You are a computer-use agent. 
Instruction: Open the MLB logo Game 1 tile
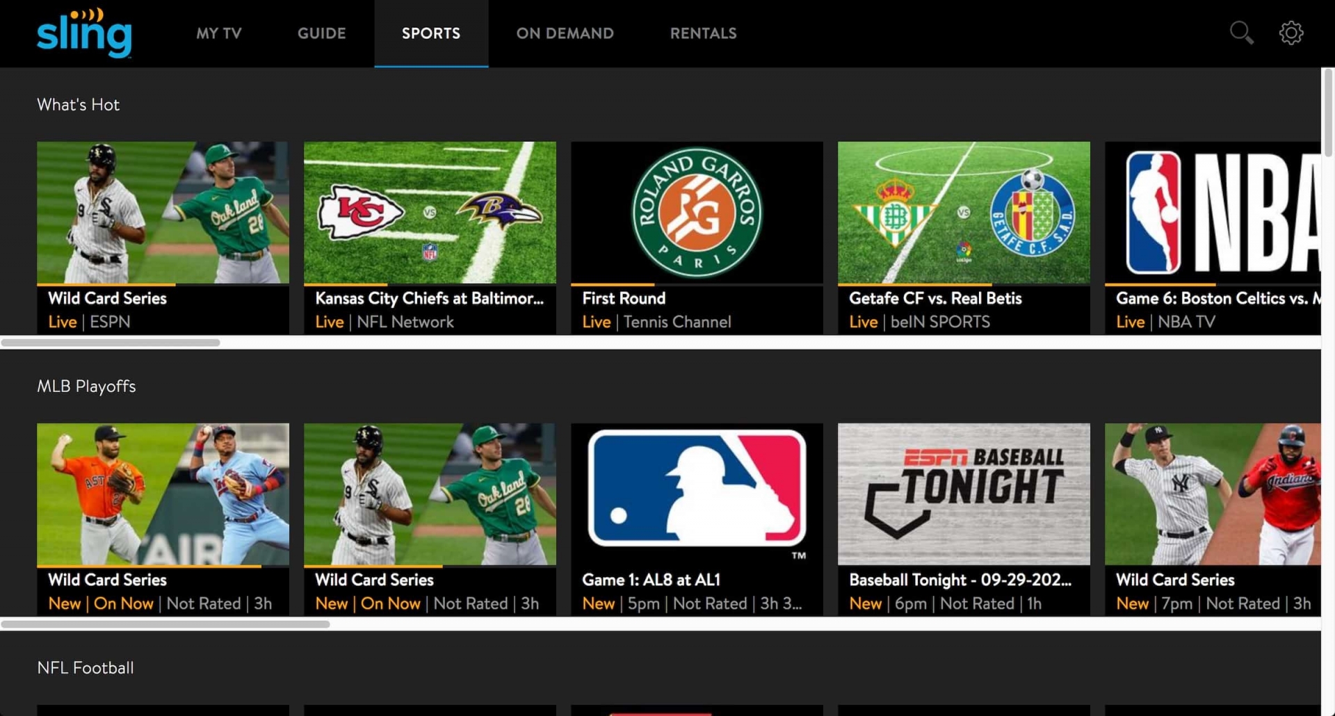click(697, 494)
